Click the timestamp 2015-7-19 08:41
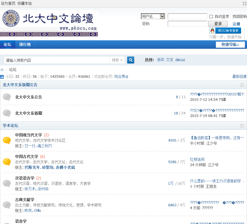247x224 pixels. (x=204, y=116)
